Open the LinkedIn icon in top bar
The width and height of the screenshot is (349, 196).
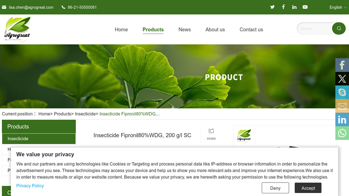coord(294,7)
